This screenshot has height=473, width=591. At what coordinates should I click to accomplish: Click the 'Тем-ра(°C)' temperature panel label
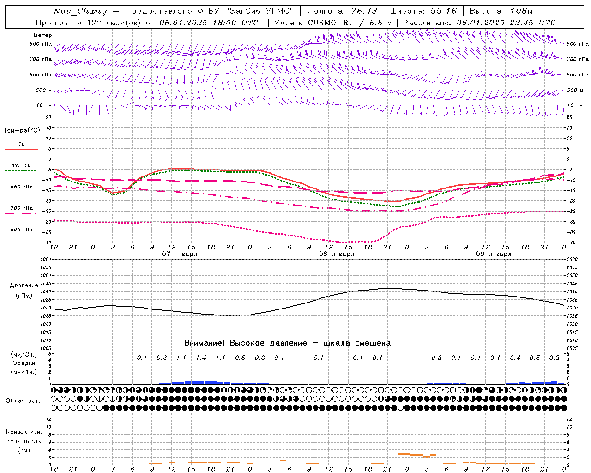click(x=22, y=131)
